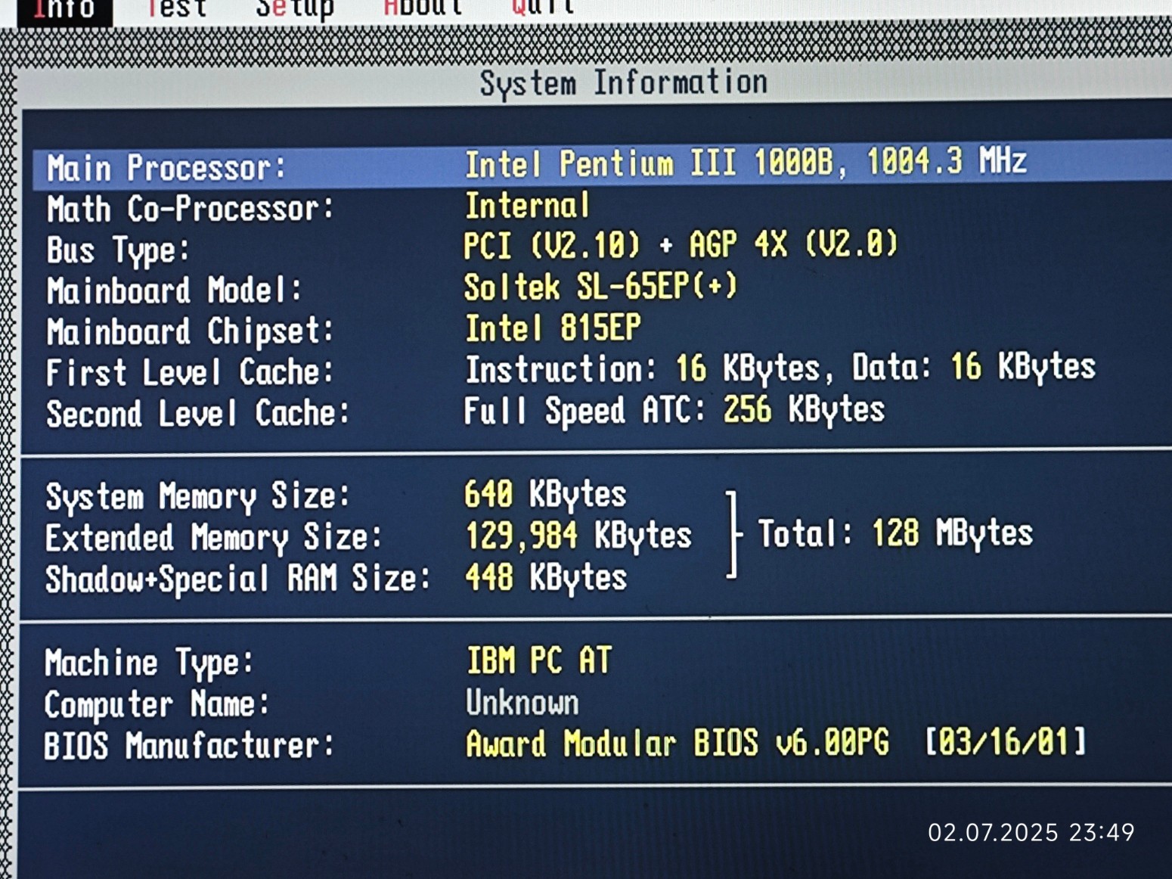The width and height of the screenshot is (1172, 879).
Task: Select the First Level Cache label
Action: [x=190, y=373]
